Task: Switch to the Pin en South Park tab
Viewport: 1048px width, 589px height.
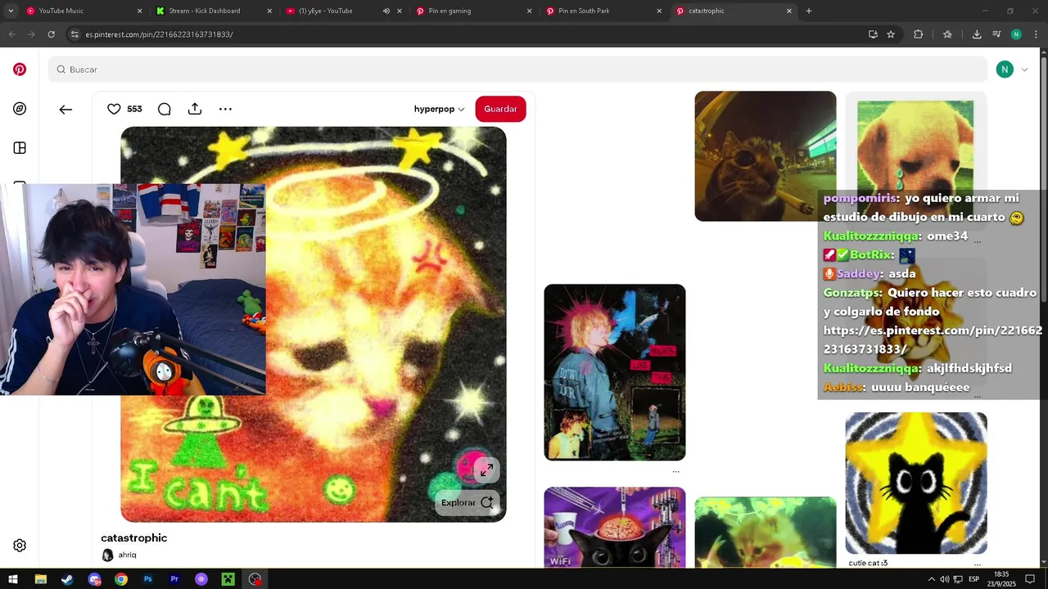Action: point(603,11)
